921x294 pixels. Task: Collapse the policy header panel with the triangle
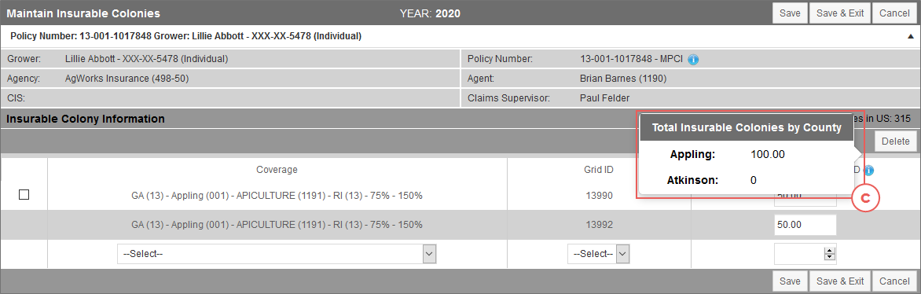910,36
